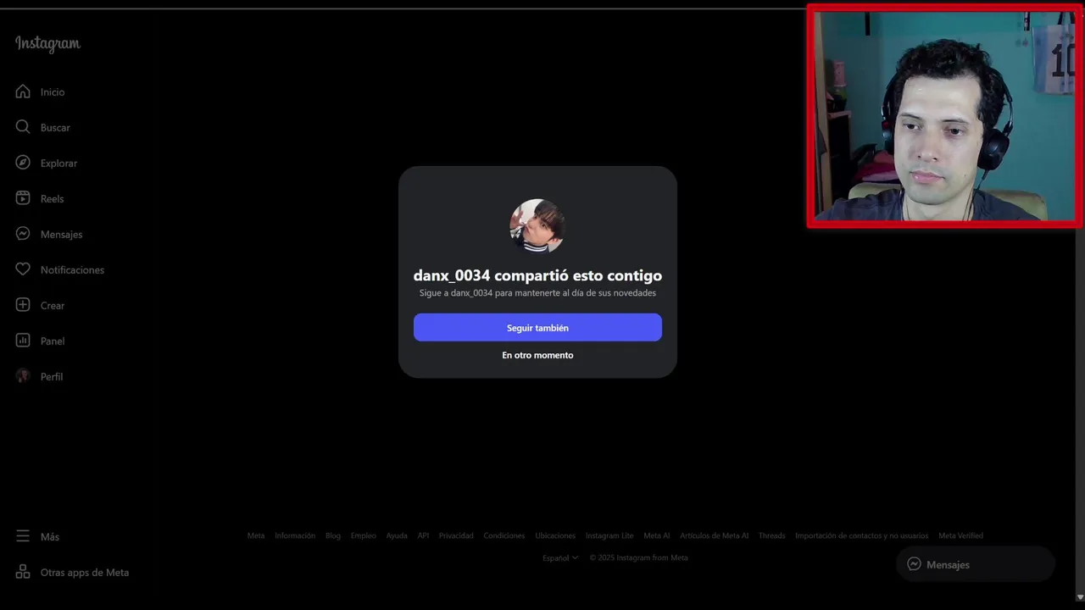Open the Panel chart icon
Image resolution: width=1085 pixels, height=610 pixels.
tap(23, 341)
